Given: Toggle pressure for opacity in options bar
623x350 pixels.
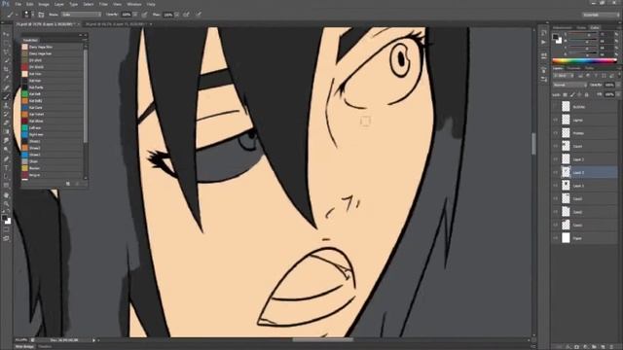Looking at the screenshot, I should (145, 15).
